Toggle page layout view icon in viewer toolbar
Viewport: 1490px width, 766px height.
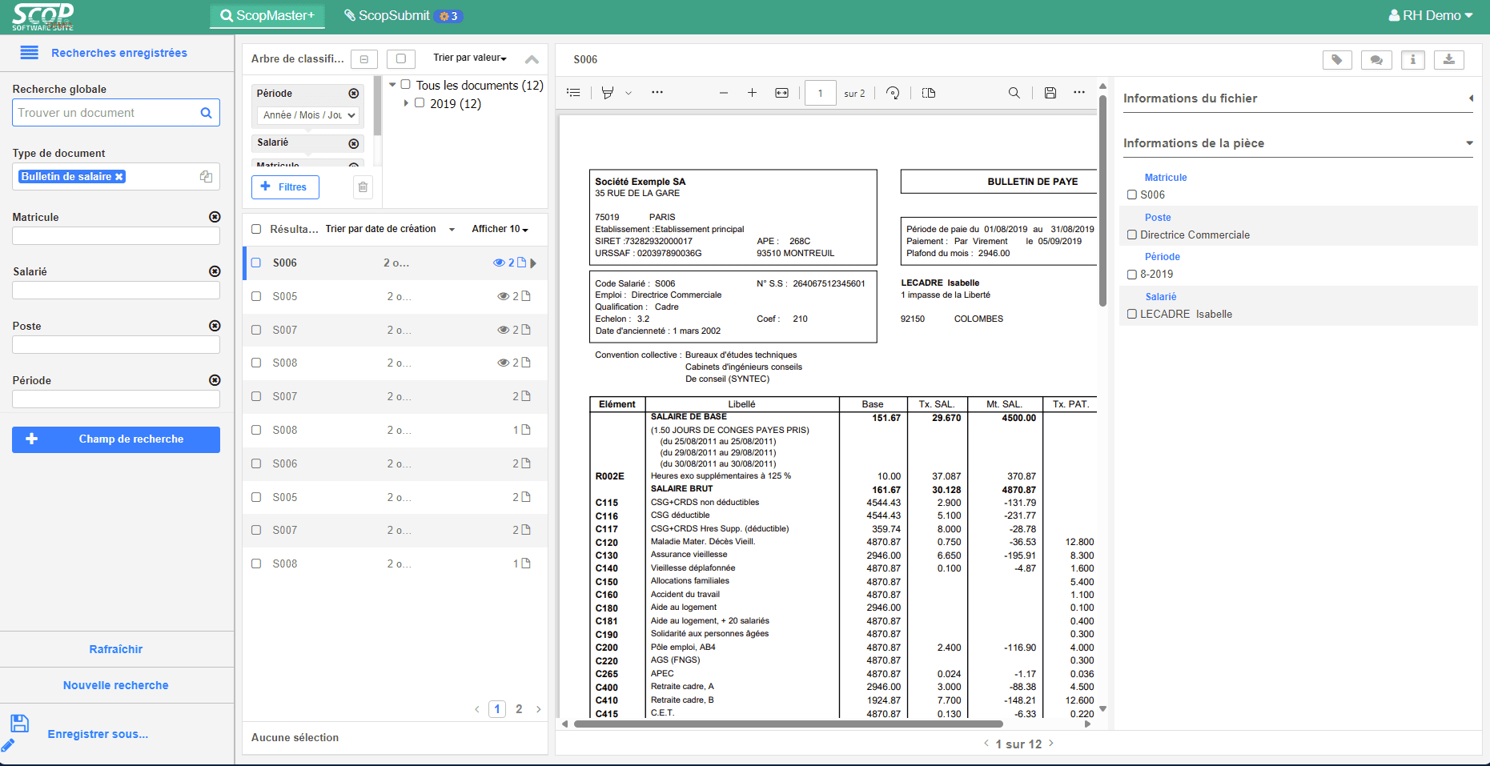pos(929,93)
